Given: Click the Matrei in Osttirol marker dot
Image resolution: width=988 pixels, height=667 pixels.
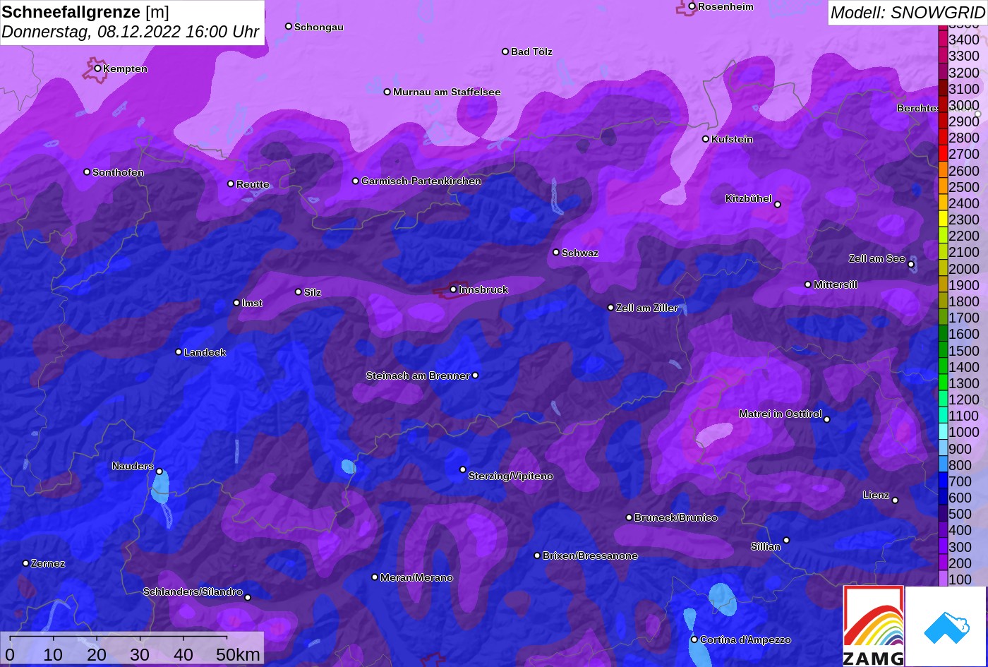Looking at the screenshot, I should pyautogui.click(x=827, y=419).
